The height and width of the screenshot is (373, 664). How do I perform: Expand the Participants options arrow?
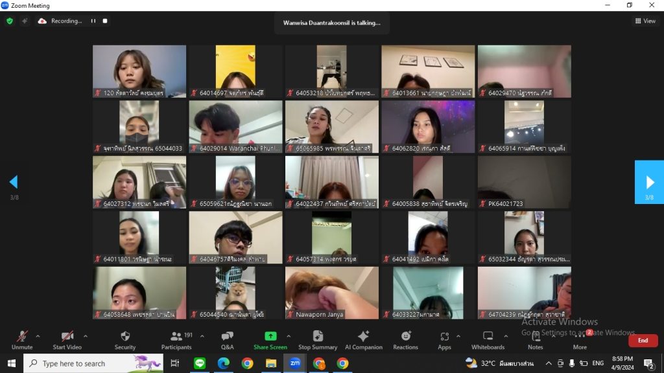[x=202, y=337]
